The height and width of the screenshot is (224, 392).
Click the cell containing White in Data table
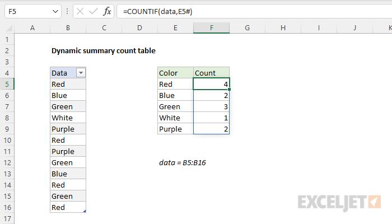point(68,118)
